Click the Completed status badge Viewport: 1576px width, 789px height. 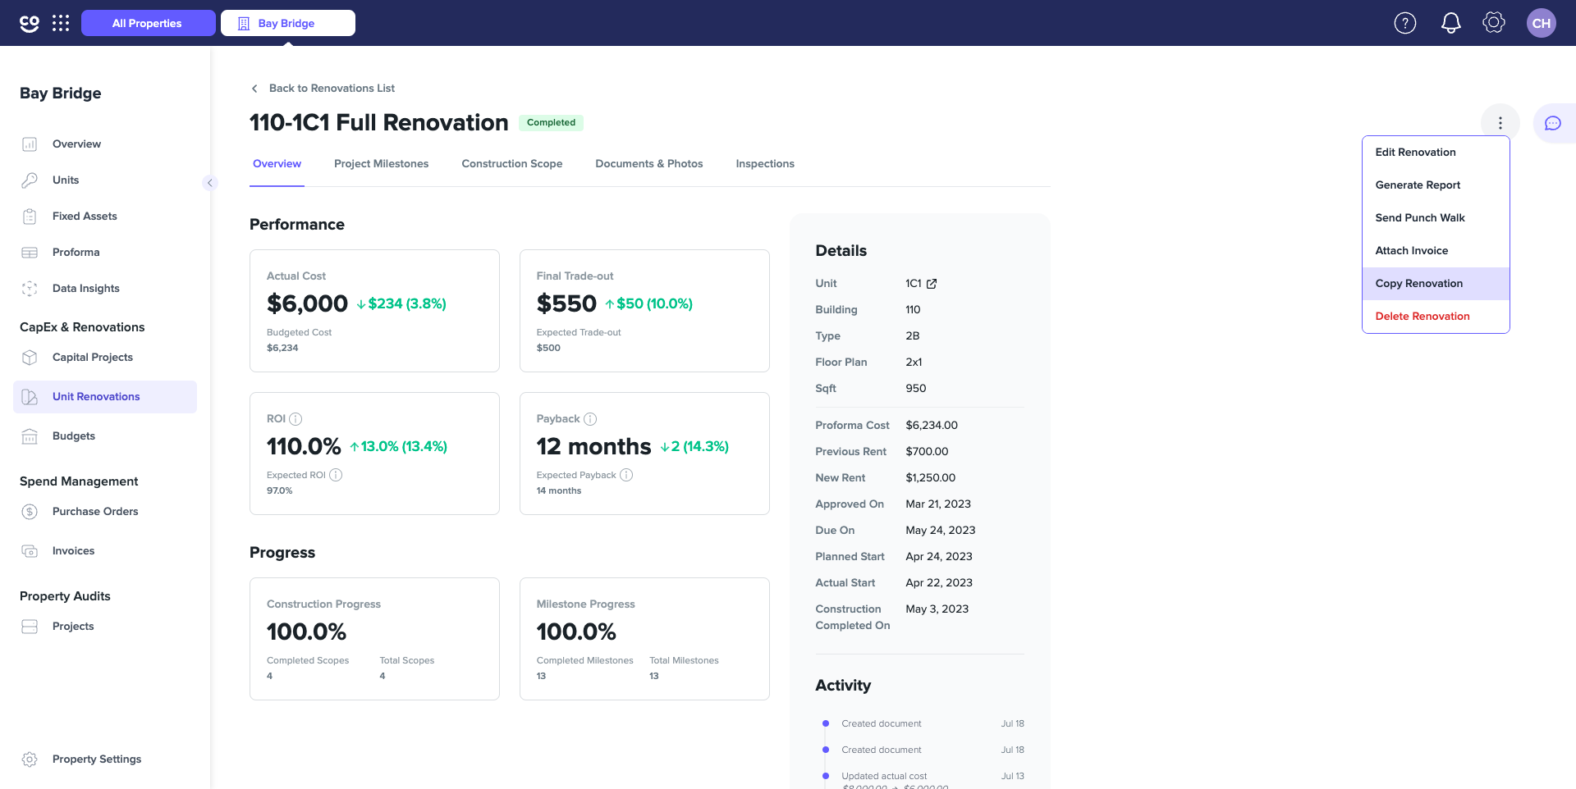tap(551, 123)
